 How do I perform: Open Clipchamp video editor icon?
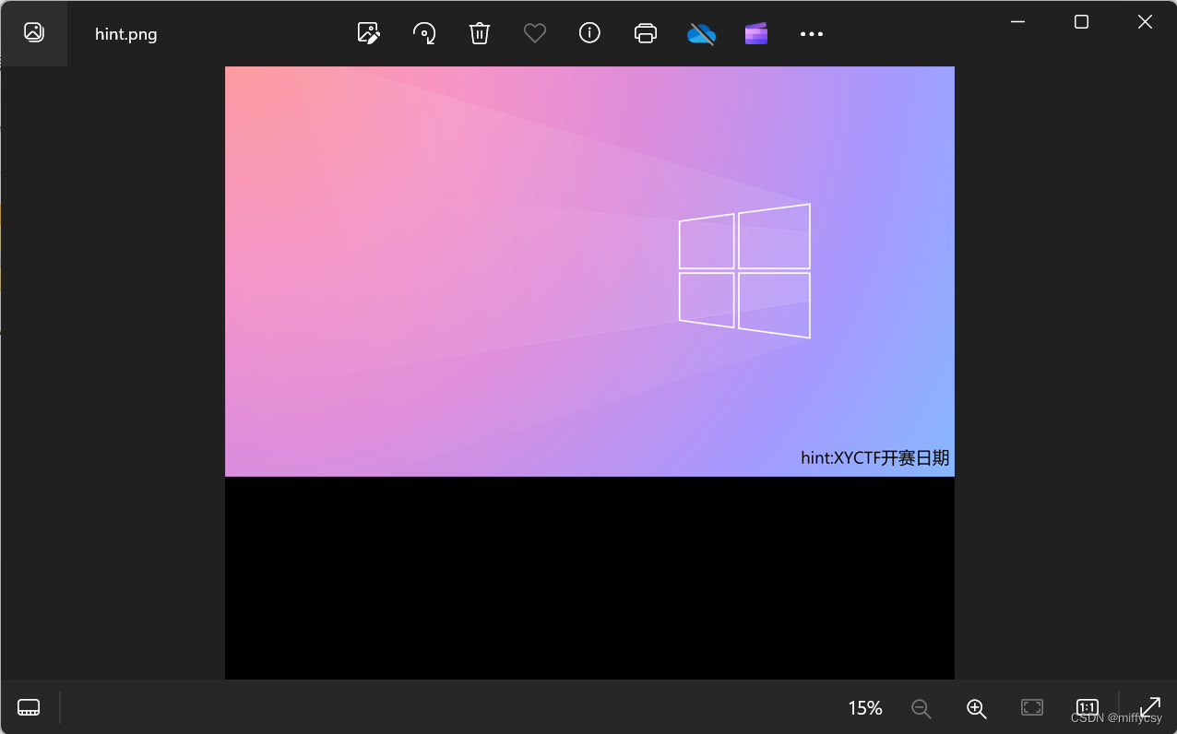coord(756,34)
